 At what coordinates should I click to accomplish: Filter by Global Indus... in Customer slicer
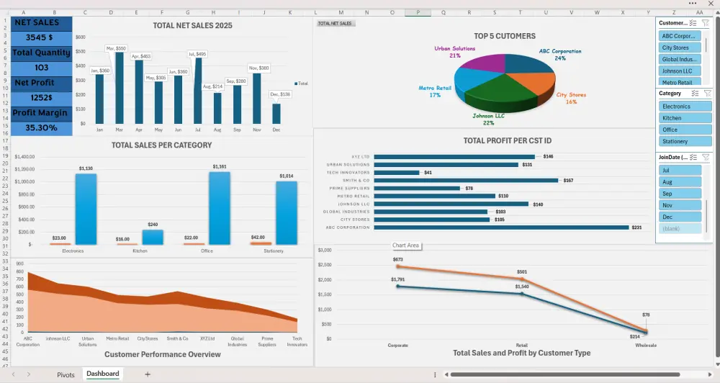coord(679,59)
